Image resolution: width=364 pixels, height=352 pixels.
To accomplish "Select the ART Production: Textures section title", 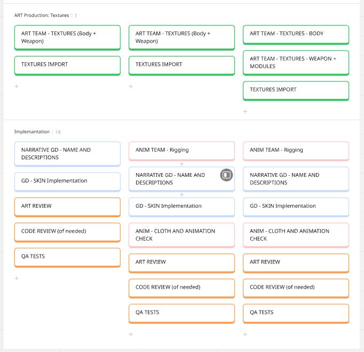I will (x=42, y=15).
